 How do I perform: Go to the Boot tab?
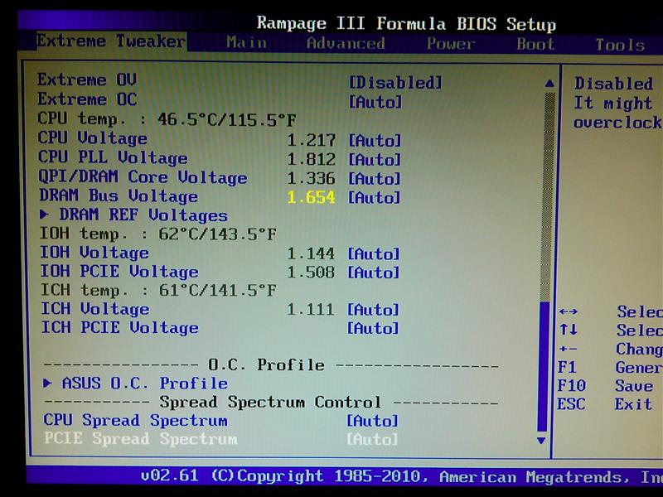point(535,45)
